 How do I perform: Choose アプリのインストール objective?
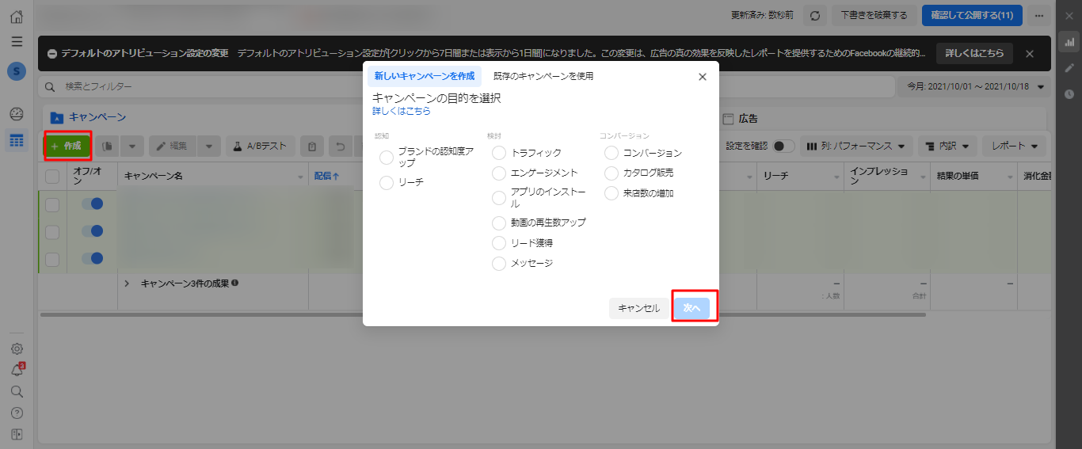pyautogui.click(x=499, y=198)
